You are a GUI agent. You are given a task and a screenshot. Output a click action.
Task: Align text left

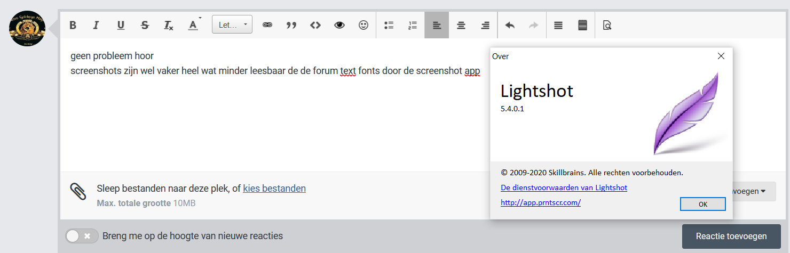[x=437, y=25]
